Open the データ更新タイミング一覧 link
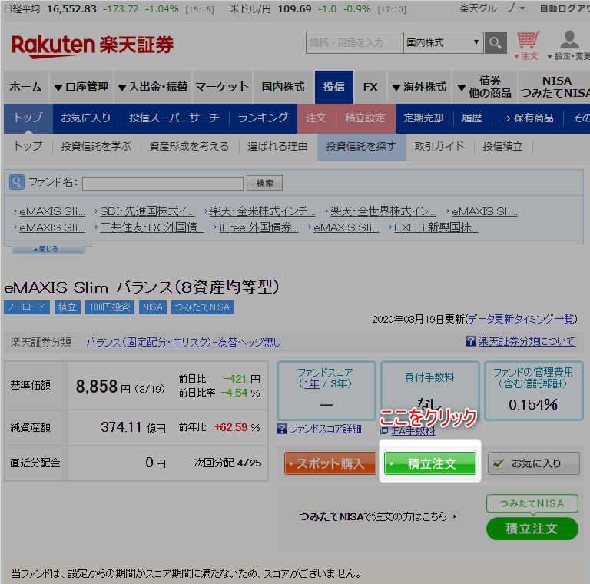This screenshot has height=584, width=590. click(x=522, y=319)
